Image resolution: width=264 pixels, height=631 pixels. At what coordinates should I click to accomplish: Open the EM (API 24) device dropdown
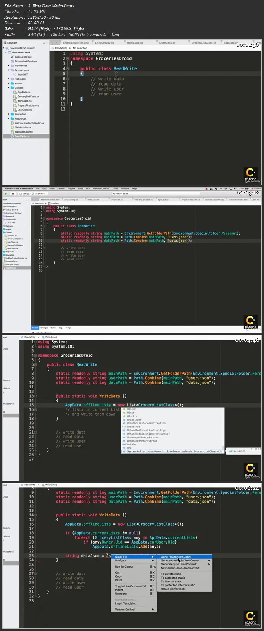coord(40,194)
